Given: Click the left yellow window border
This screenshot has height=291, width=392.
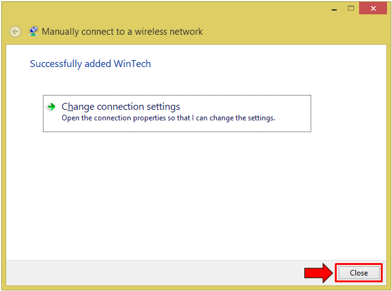Looking at the screenshot, I should point(2,155).
